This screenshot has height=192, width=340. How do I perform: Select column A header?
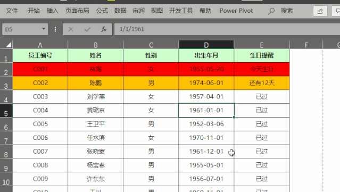[x=40, y=45]
